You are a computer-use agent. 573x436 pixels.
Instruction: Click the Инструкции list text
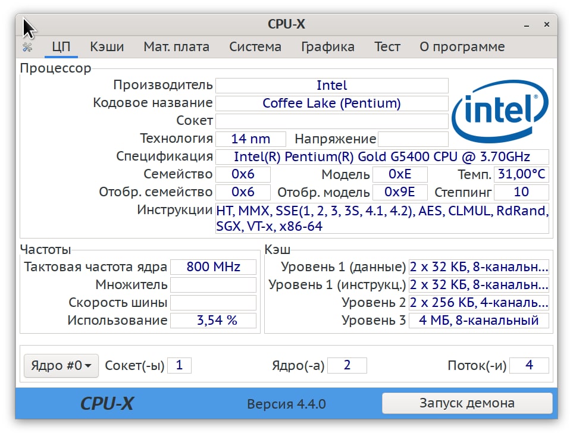click(381, 218)
